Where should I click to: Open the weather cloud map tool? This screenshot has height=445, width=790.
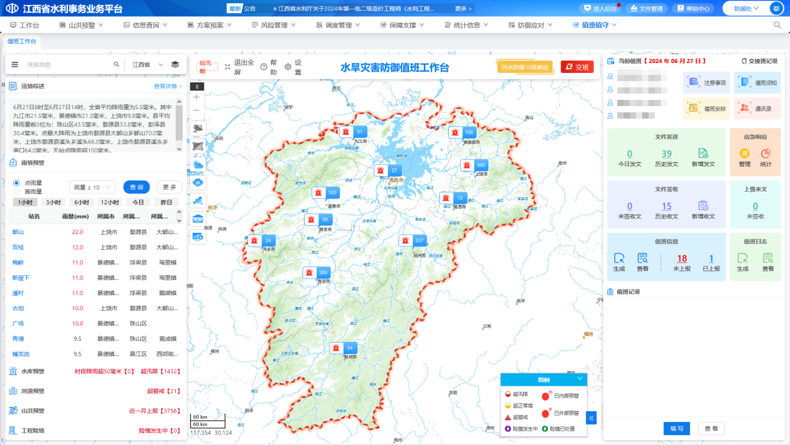(x=198, y=165)
